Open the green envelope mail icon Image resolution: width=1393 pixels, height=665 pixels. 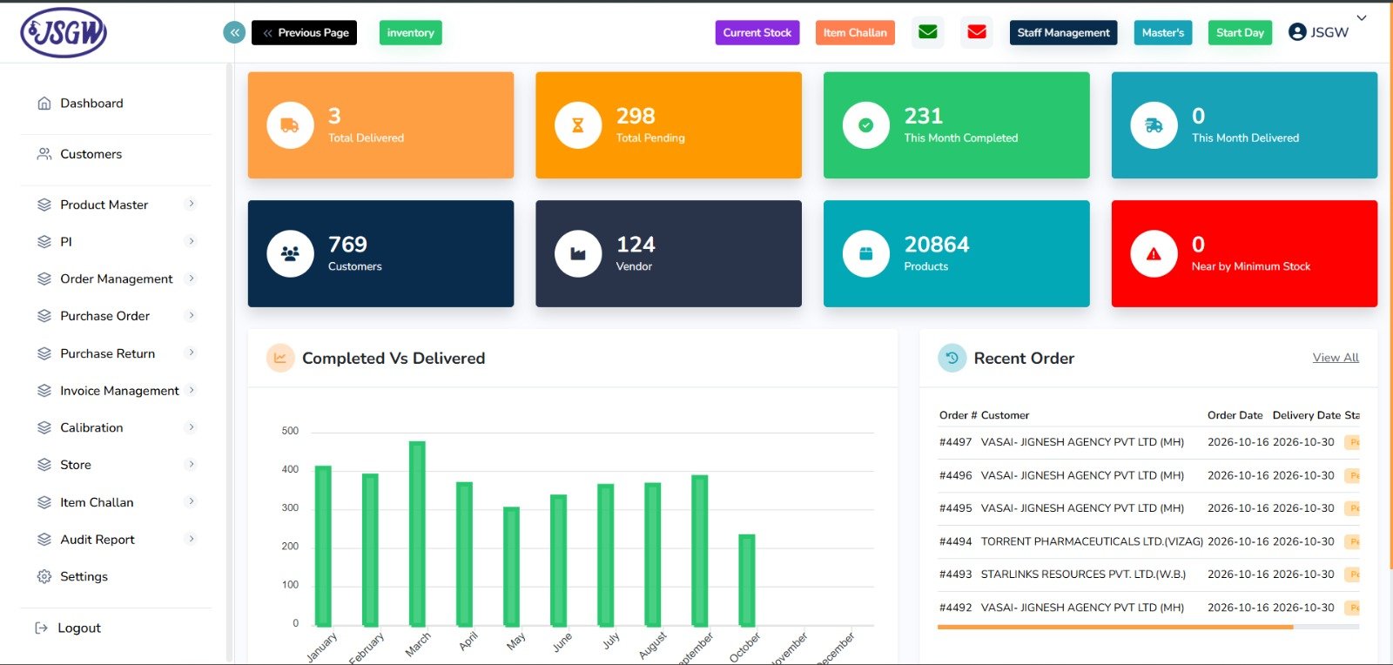point(928,32)
